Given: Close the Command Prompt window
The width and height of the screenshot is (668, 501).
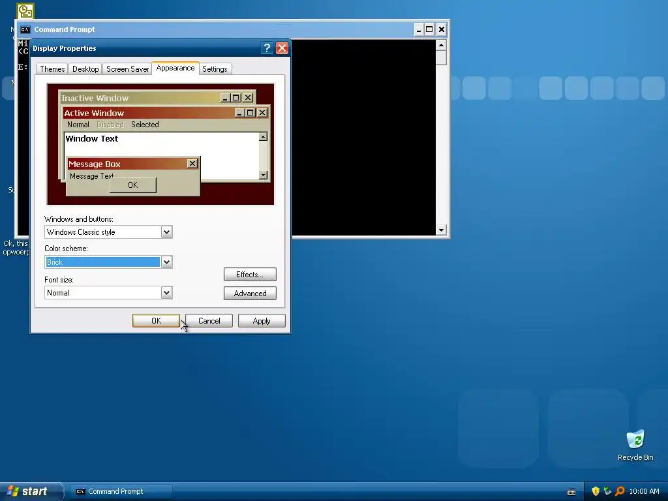Looking at the screenshot, I should [442, 29].
